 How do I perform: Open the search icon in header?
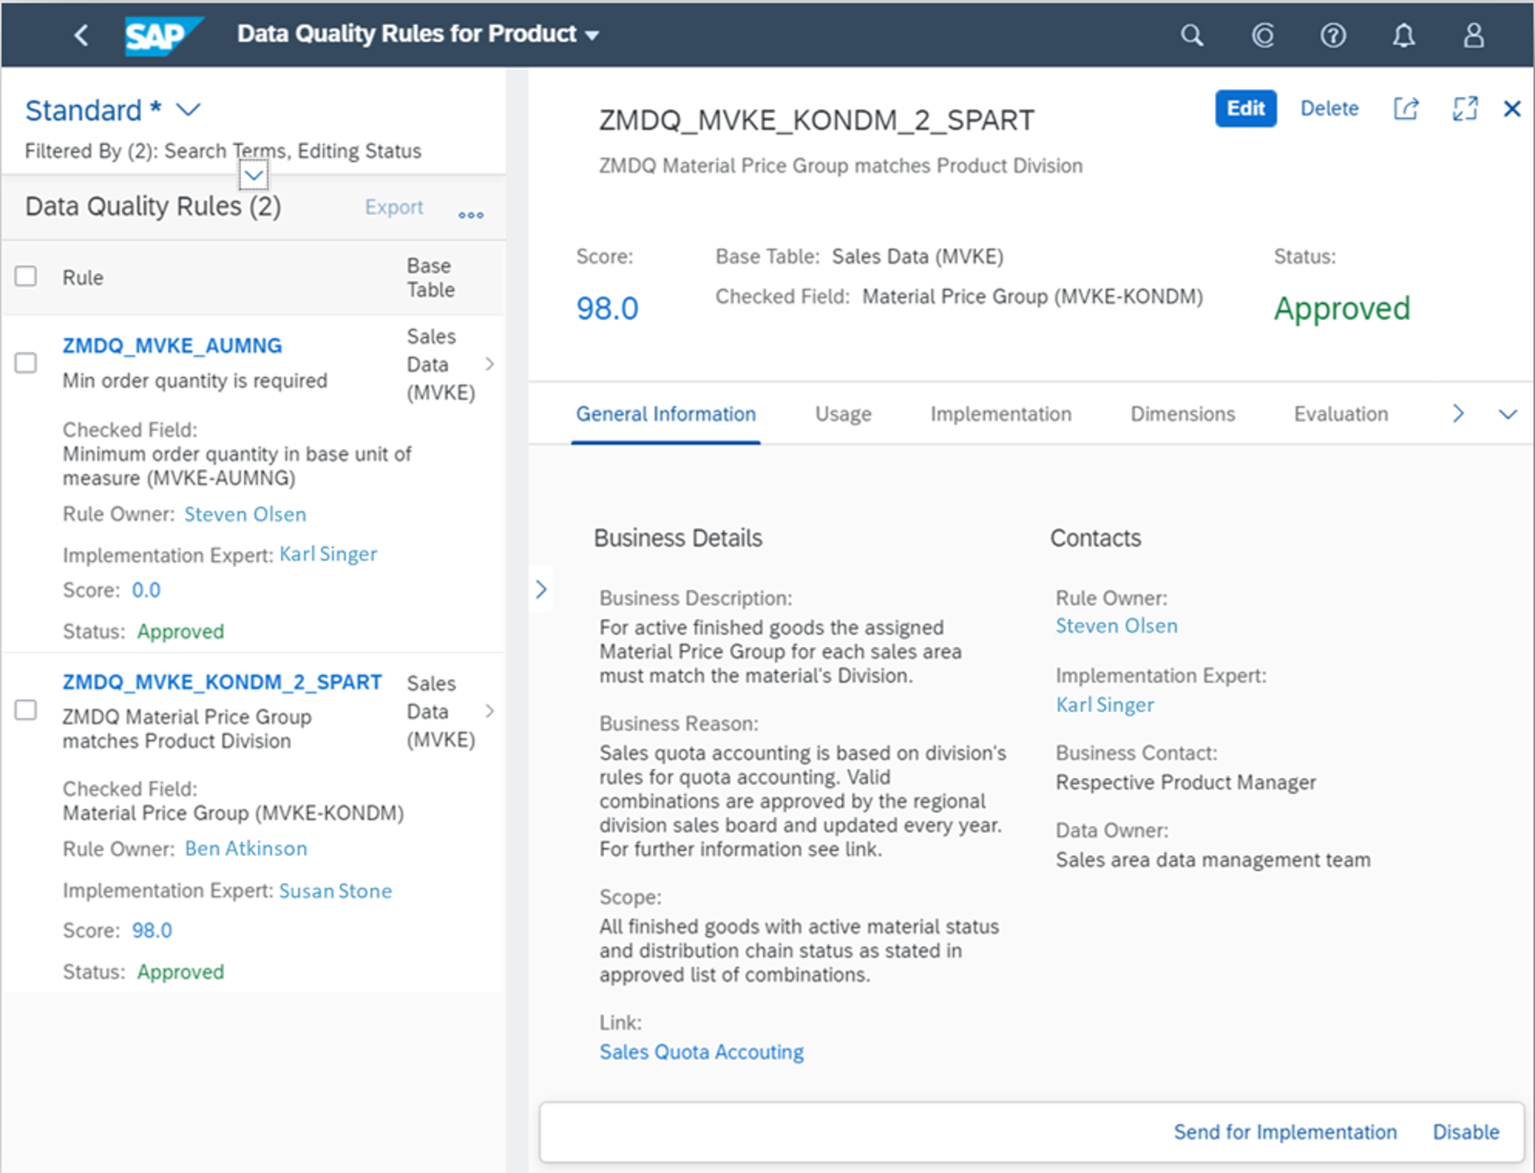click(1191, 35)
